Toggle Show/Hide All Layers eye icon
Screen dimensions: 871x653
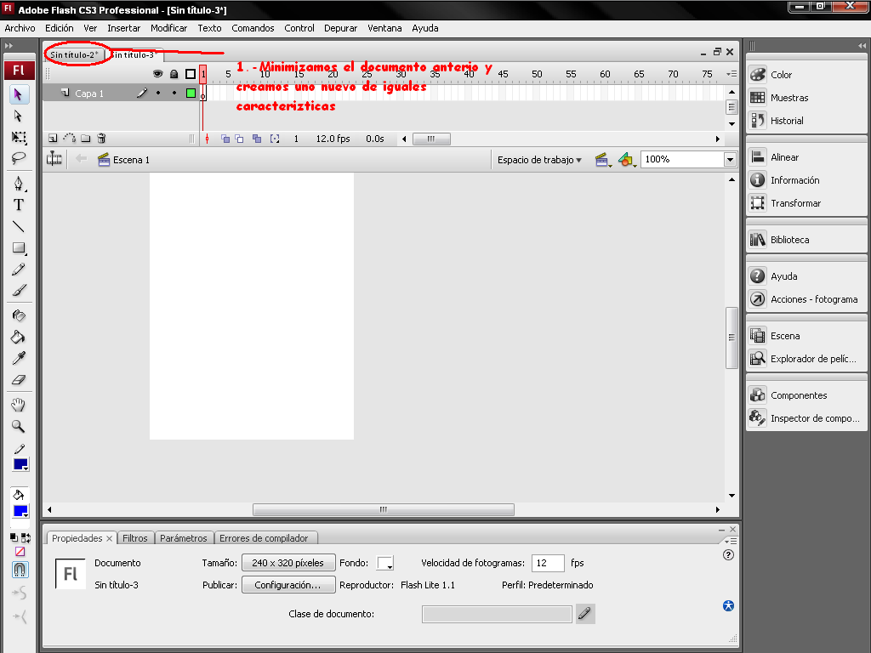point(157,74)
